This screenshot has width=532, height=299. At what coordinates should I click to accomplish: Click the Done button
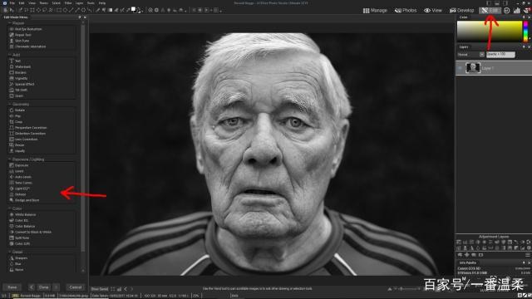(43, 287)
